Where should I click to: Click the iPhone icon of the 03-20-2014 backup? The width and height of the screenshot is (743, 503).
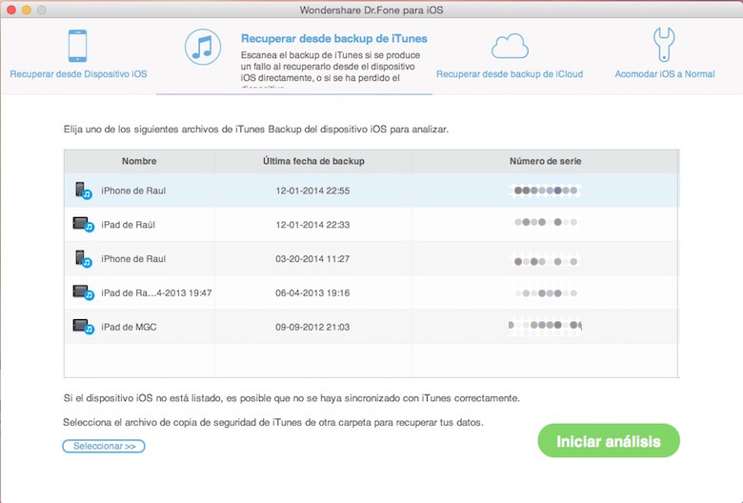(84, 259)
